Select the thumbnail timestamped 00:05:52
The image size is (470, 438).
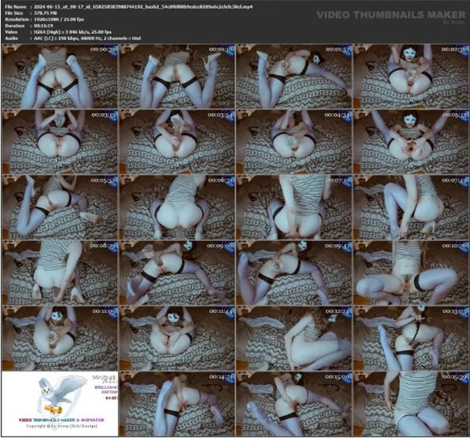tap(60, 207)
